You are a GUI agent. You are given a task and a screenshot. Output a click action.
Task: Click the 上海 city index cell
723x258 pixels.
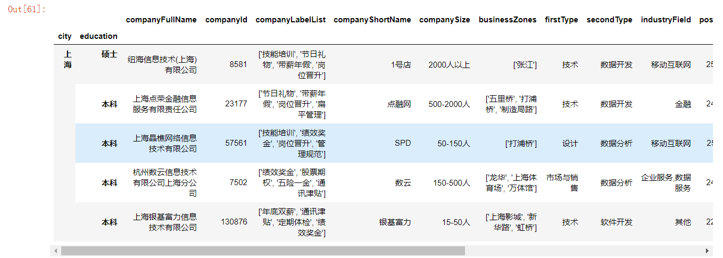click(x=68, y=60)
